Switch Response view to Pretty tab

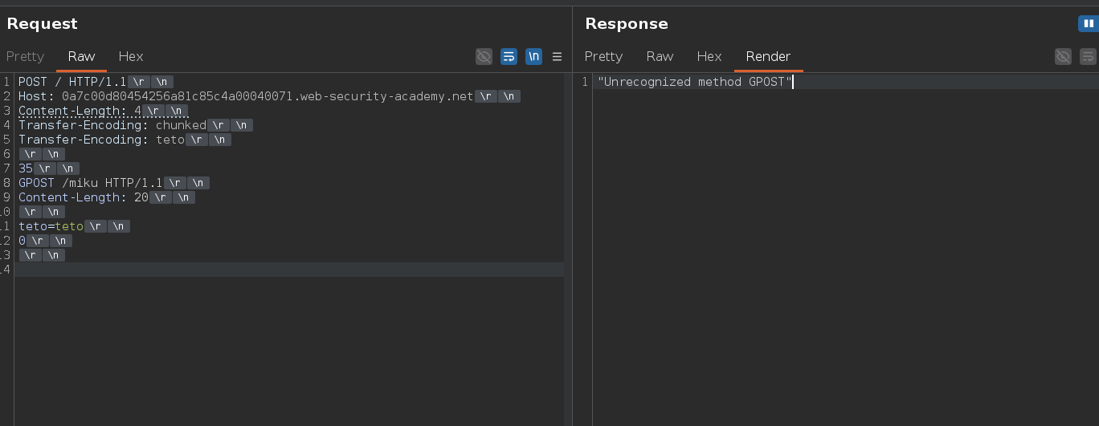(603, 56)
